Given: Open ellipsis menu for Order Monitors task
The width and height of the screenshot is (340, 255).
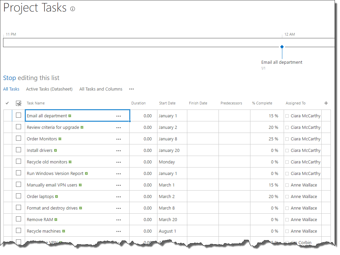Looking at the screenshot, I should (x=118, y=139).
